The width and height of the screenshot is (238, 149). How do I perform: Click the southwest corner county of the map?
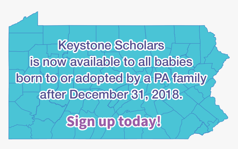(x=20, y=132)
